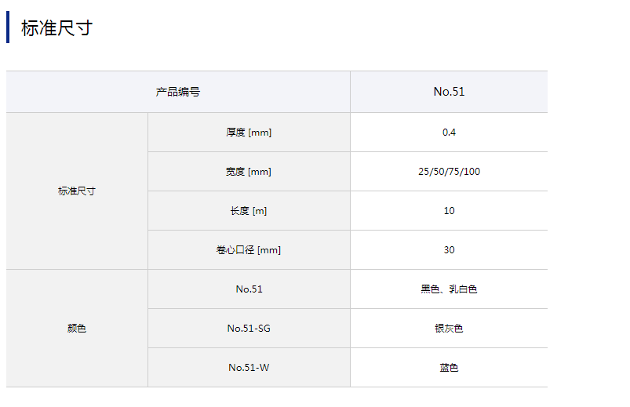Screen dimensions: 630x407
Task: Select the No.51-SG model cell
Action: pyautogui.click(x=249, y=329)
